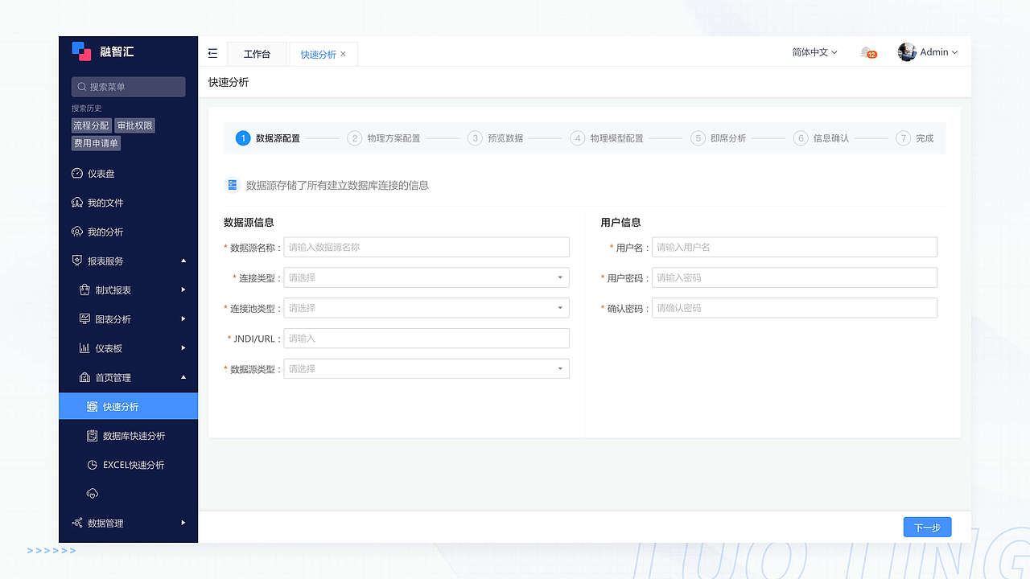Go to step 3 预览数据
This screenshot has width=1030, height=579.
(496, 138)
